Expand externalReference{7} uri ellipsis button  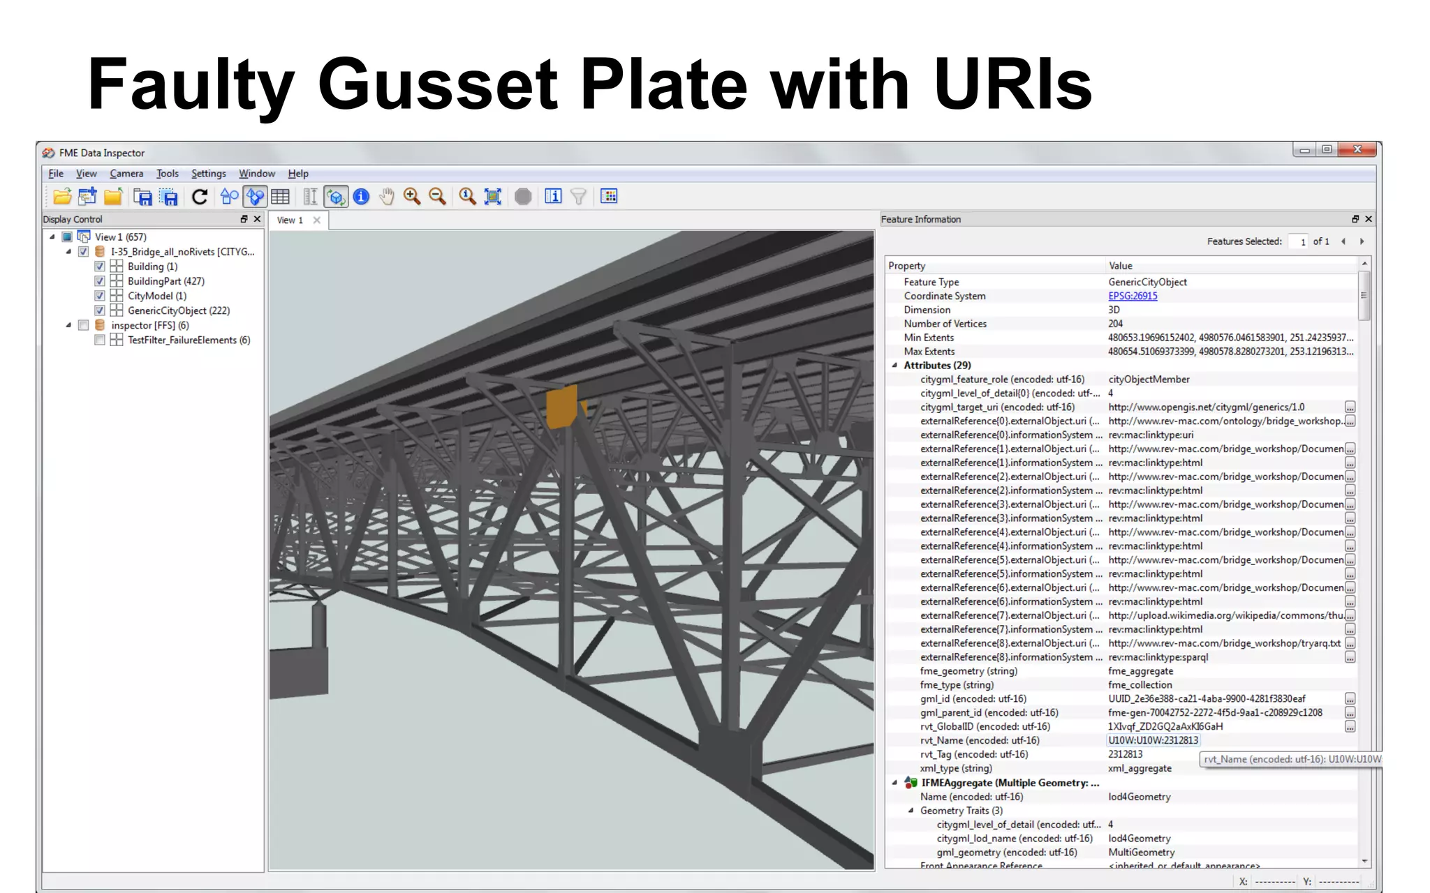pos(1350,616)
